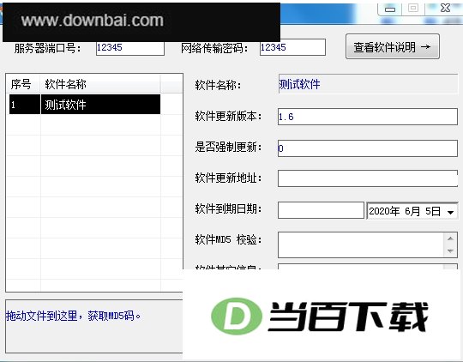Click the maximize window button

click(x=412, y=9)
